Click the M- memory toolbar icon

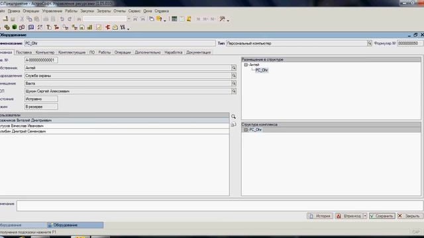point(213,19)
